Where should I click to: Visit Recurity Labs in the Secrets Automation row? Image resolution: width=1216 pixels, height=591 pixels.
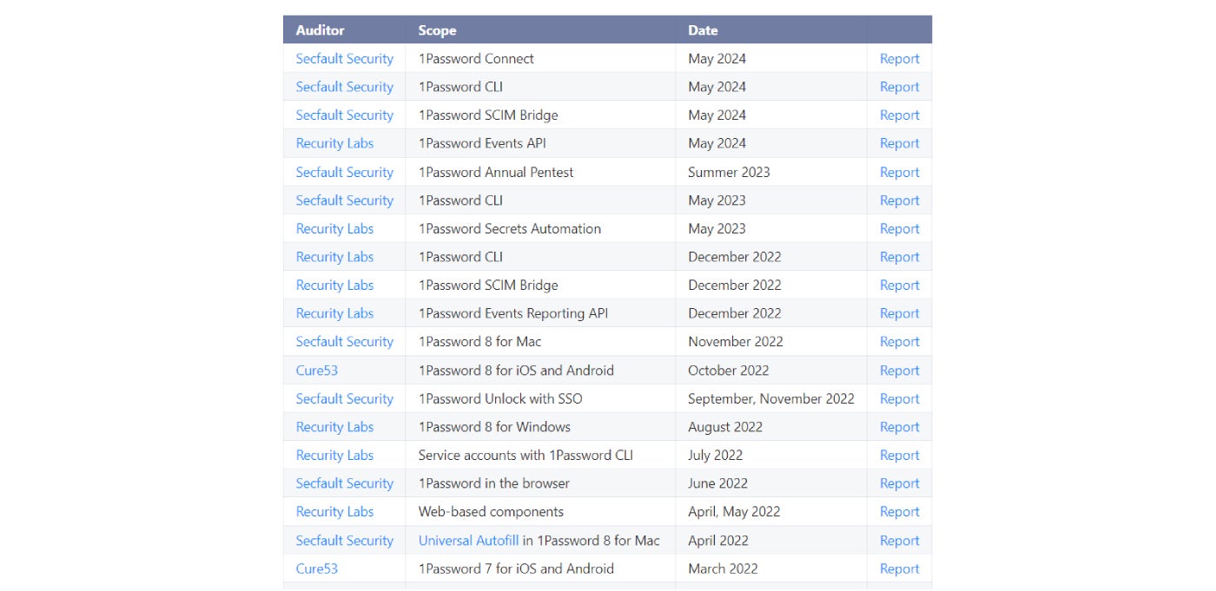click(334, 228)
